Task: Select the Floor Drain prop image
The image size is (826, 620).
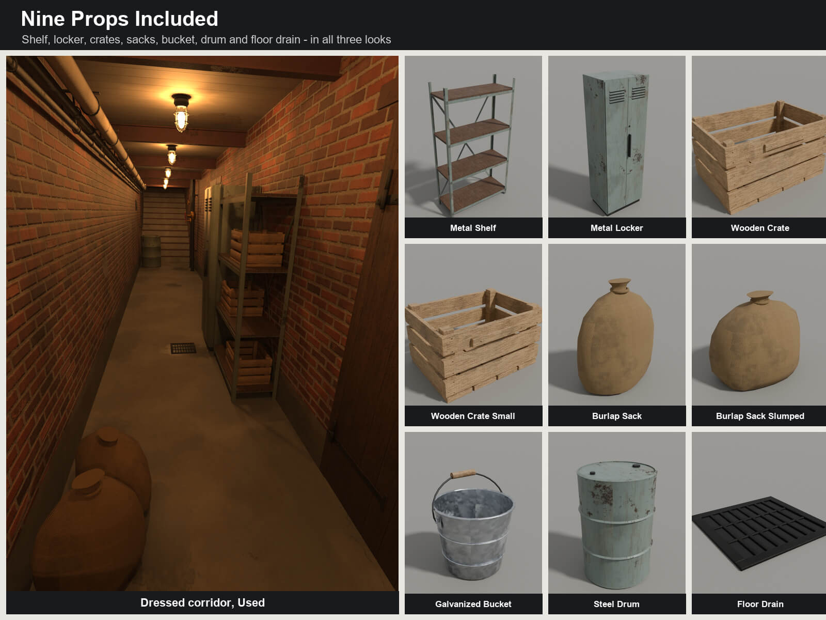Action: point(759,513)
